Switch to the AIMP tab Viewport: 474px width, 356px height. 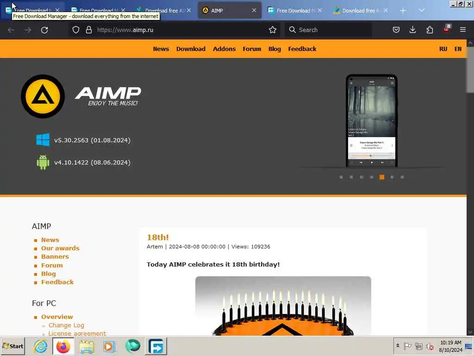point(225,11)
